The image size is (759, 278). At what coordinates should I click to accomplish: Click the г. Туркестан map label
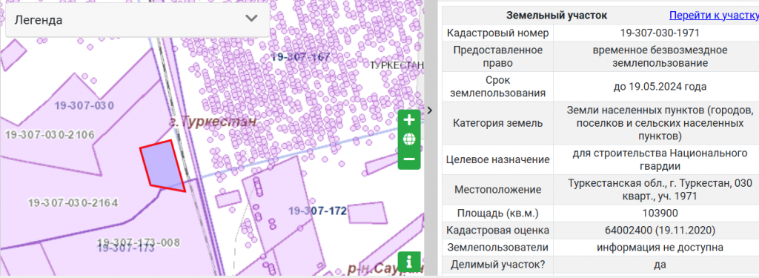(213, 121)
